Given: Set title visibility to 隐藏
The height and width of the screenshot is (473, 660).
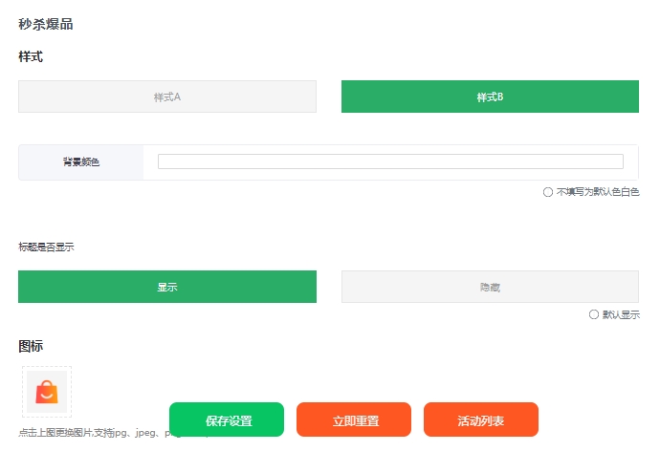Looking at the screenshot, I should point(490,287).
